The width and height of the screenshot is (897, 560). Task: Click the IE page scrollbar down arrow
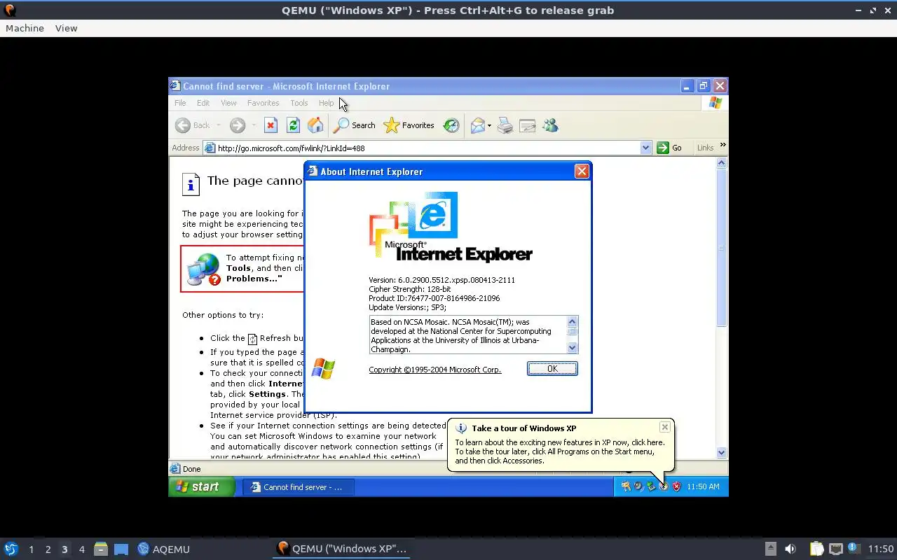(722, 453)
